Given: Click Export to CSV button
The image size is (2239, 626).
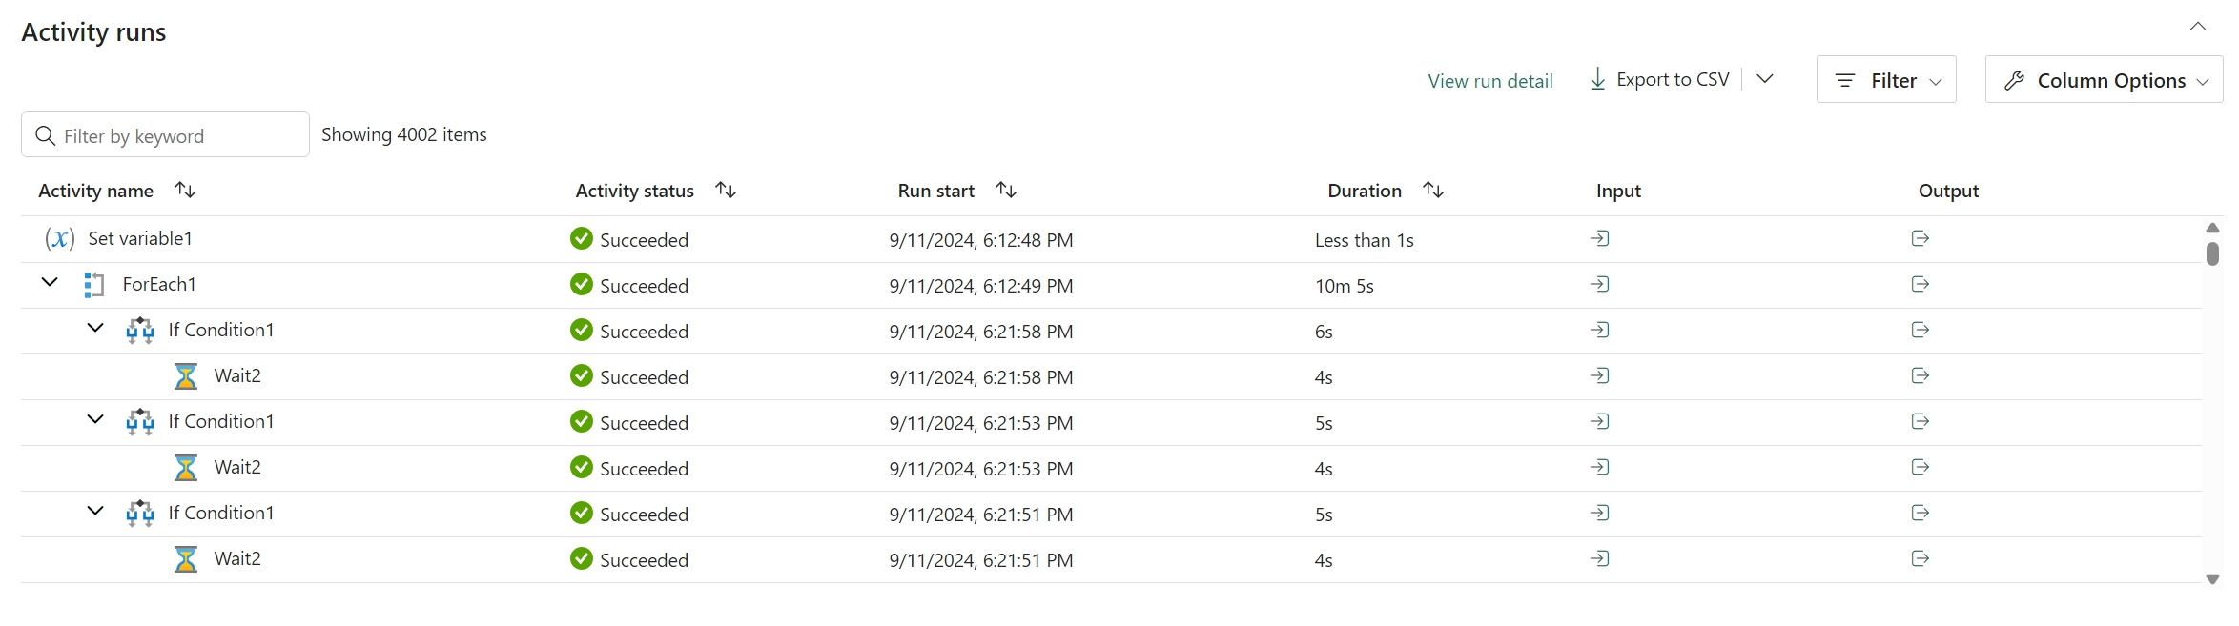Looking at the screenshot, I should click(x=1673, y=80).
